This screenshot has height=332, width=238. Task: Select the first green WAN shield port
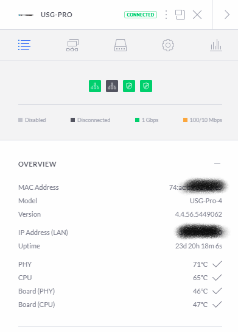pyautogui.click(x=129, y=86)
